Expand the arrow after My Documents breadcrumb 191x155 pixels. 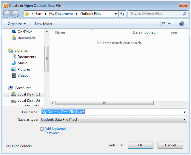[77, 14]
